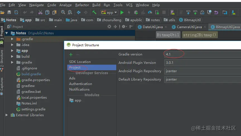Click the string2Bitmap() breadcrumb
This screenshot has height=136, width=241.
click(200, 35)
